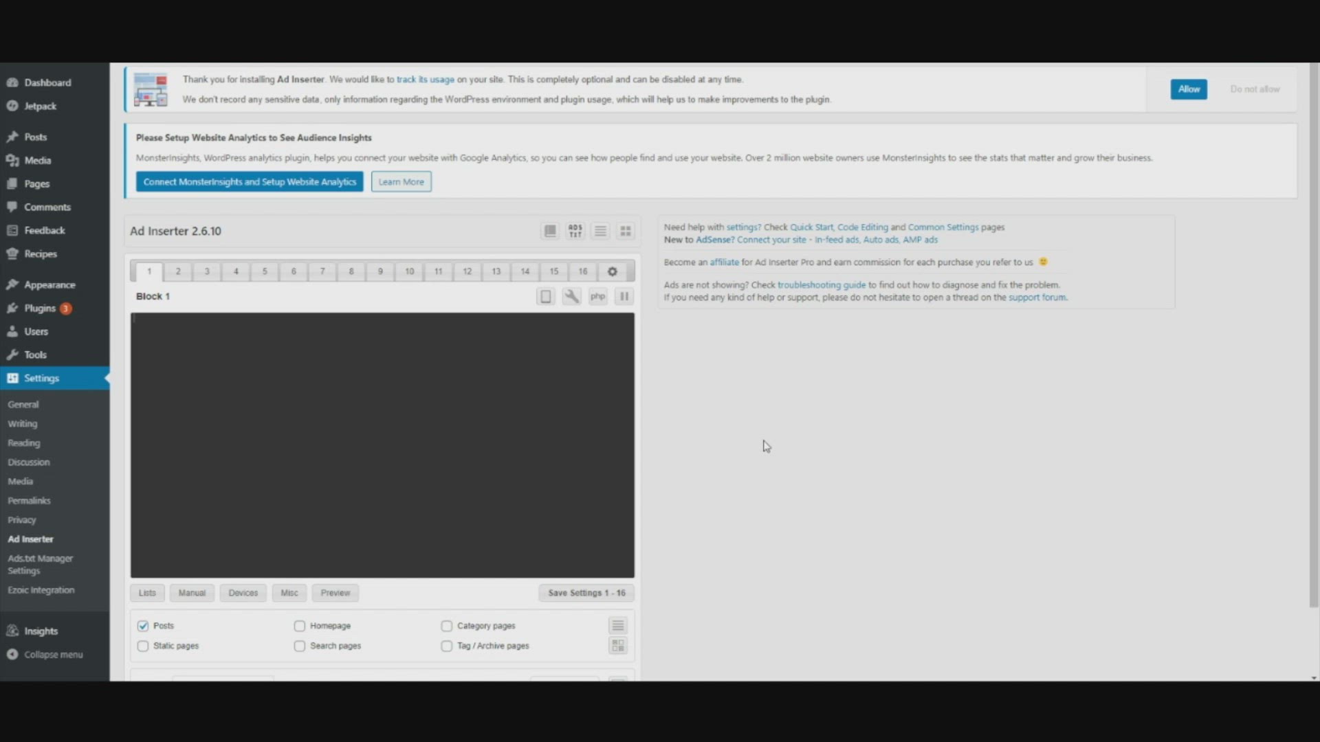1320x742 pixels.
Task: Click inside the Block 1 code editor
Action: click(382, 445)
